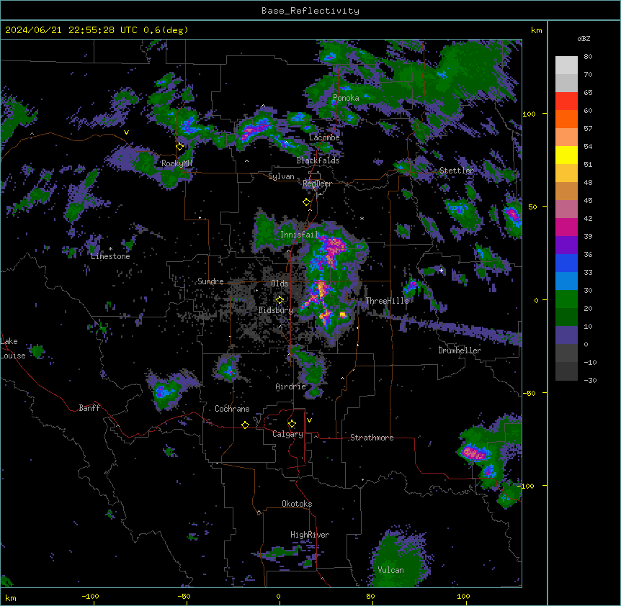Click the Strathmore town label
The height and width of the screenshot is (606, 621).
coord(372,438)
